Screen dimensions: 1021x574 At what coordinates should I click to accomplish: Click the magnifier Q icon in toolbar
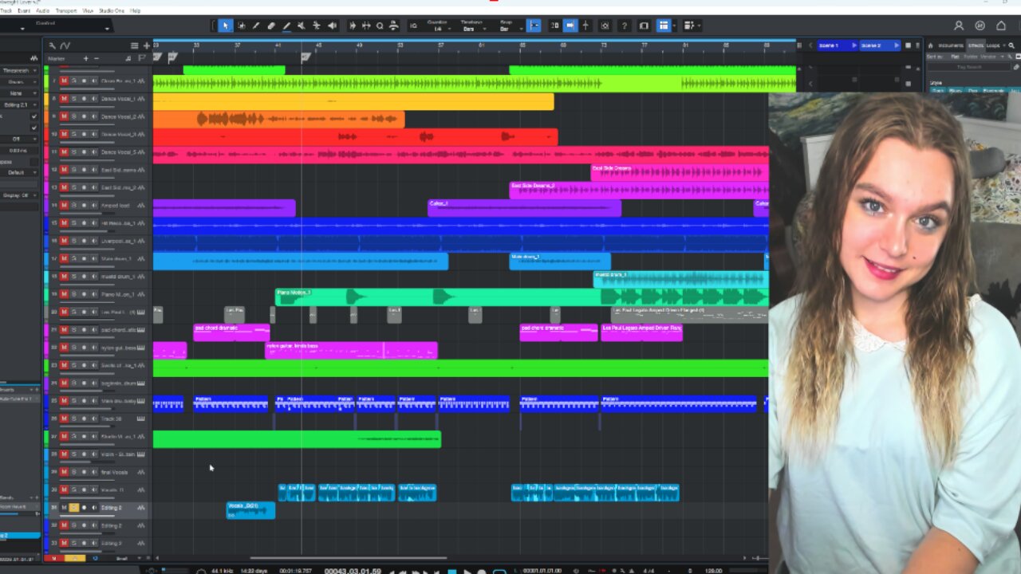click(x=380, y=26)
